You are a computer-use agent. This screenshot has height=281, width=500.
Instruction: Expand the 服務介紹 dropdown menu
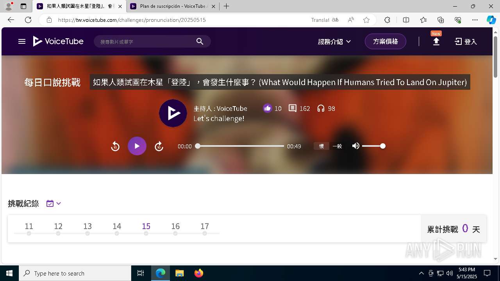pyautogui.click(x=334, y=41)
